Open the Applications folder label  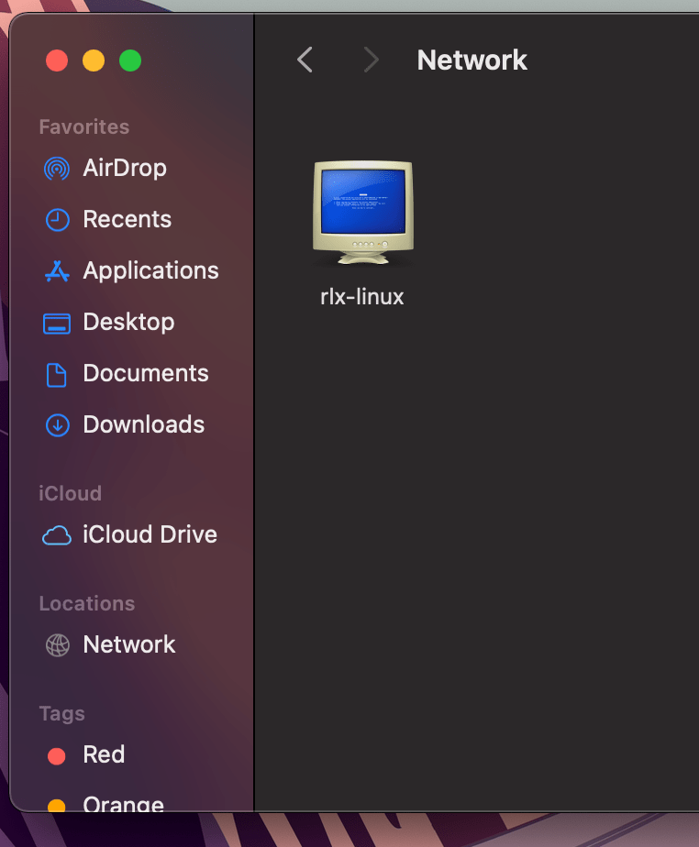point(150,270)
